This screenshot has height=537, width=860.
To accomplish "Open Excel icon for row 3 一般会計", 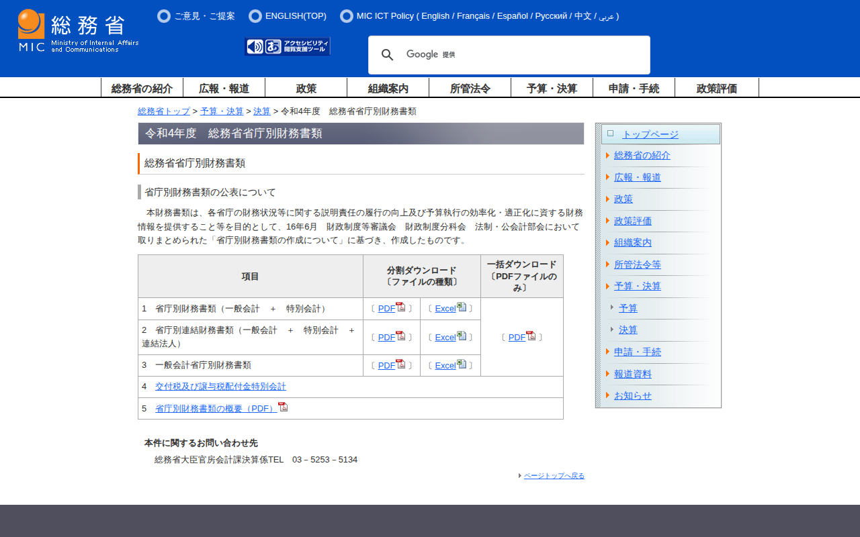I will click(x=462, y=364).
